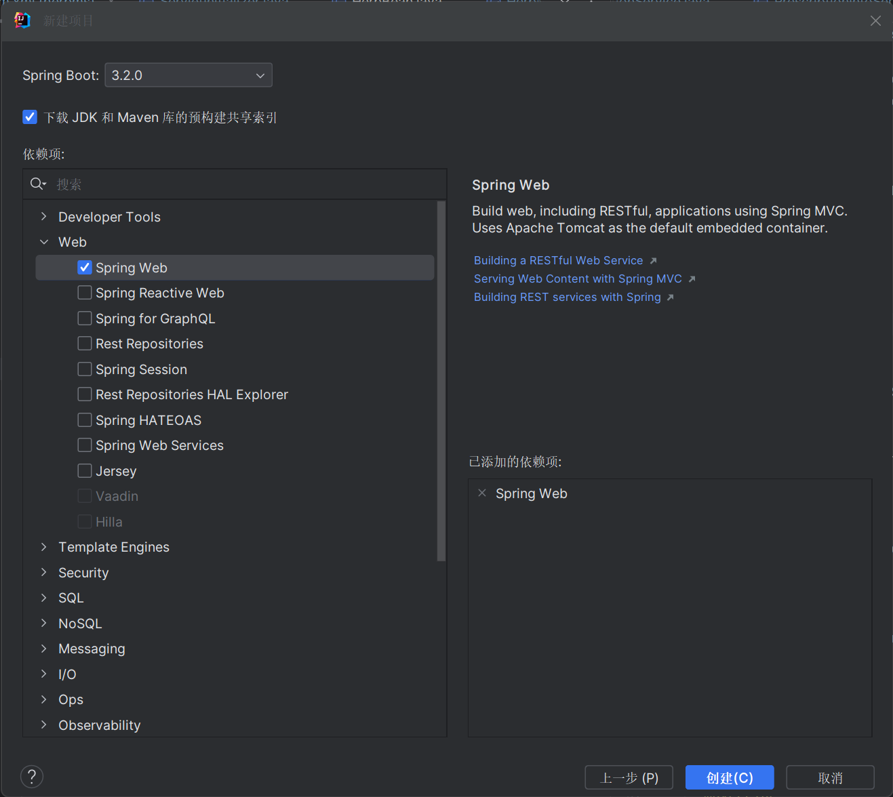The width and height of the screenshot is (893, 797).
Task: Select the Observability tree label
Action: (x=100, y=725)
